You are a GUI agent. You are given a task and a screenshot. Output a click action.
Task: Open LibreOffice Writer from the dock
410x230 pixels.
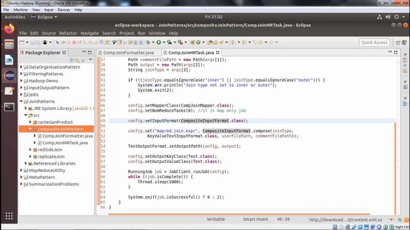tap(9, 60)
